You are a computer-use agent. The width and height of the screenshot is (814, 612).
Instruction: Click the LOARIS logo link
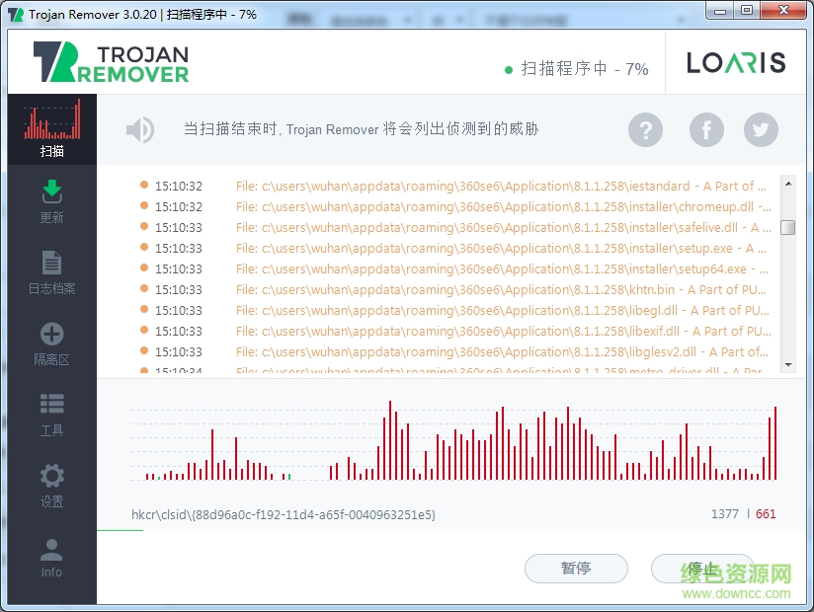(736, 61)
